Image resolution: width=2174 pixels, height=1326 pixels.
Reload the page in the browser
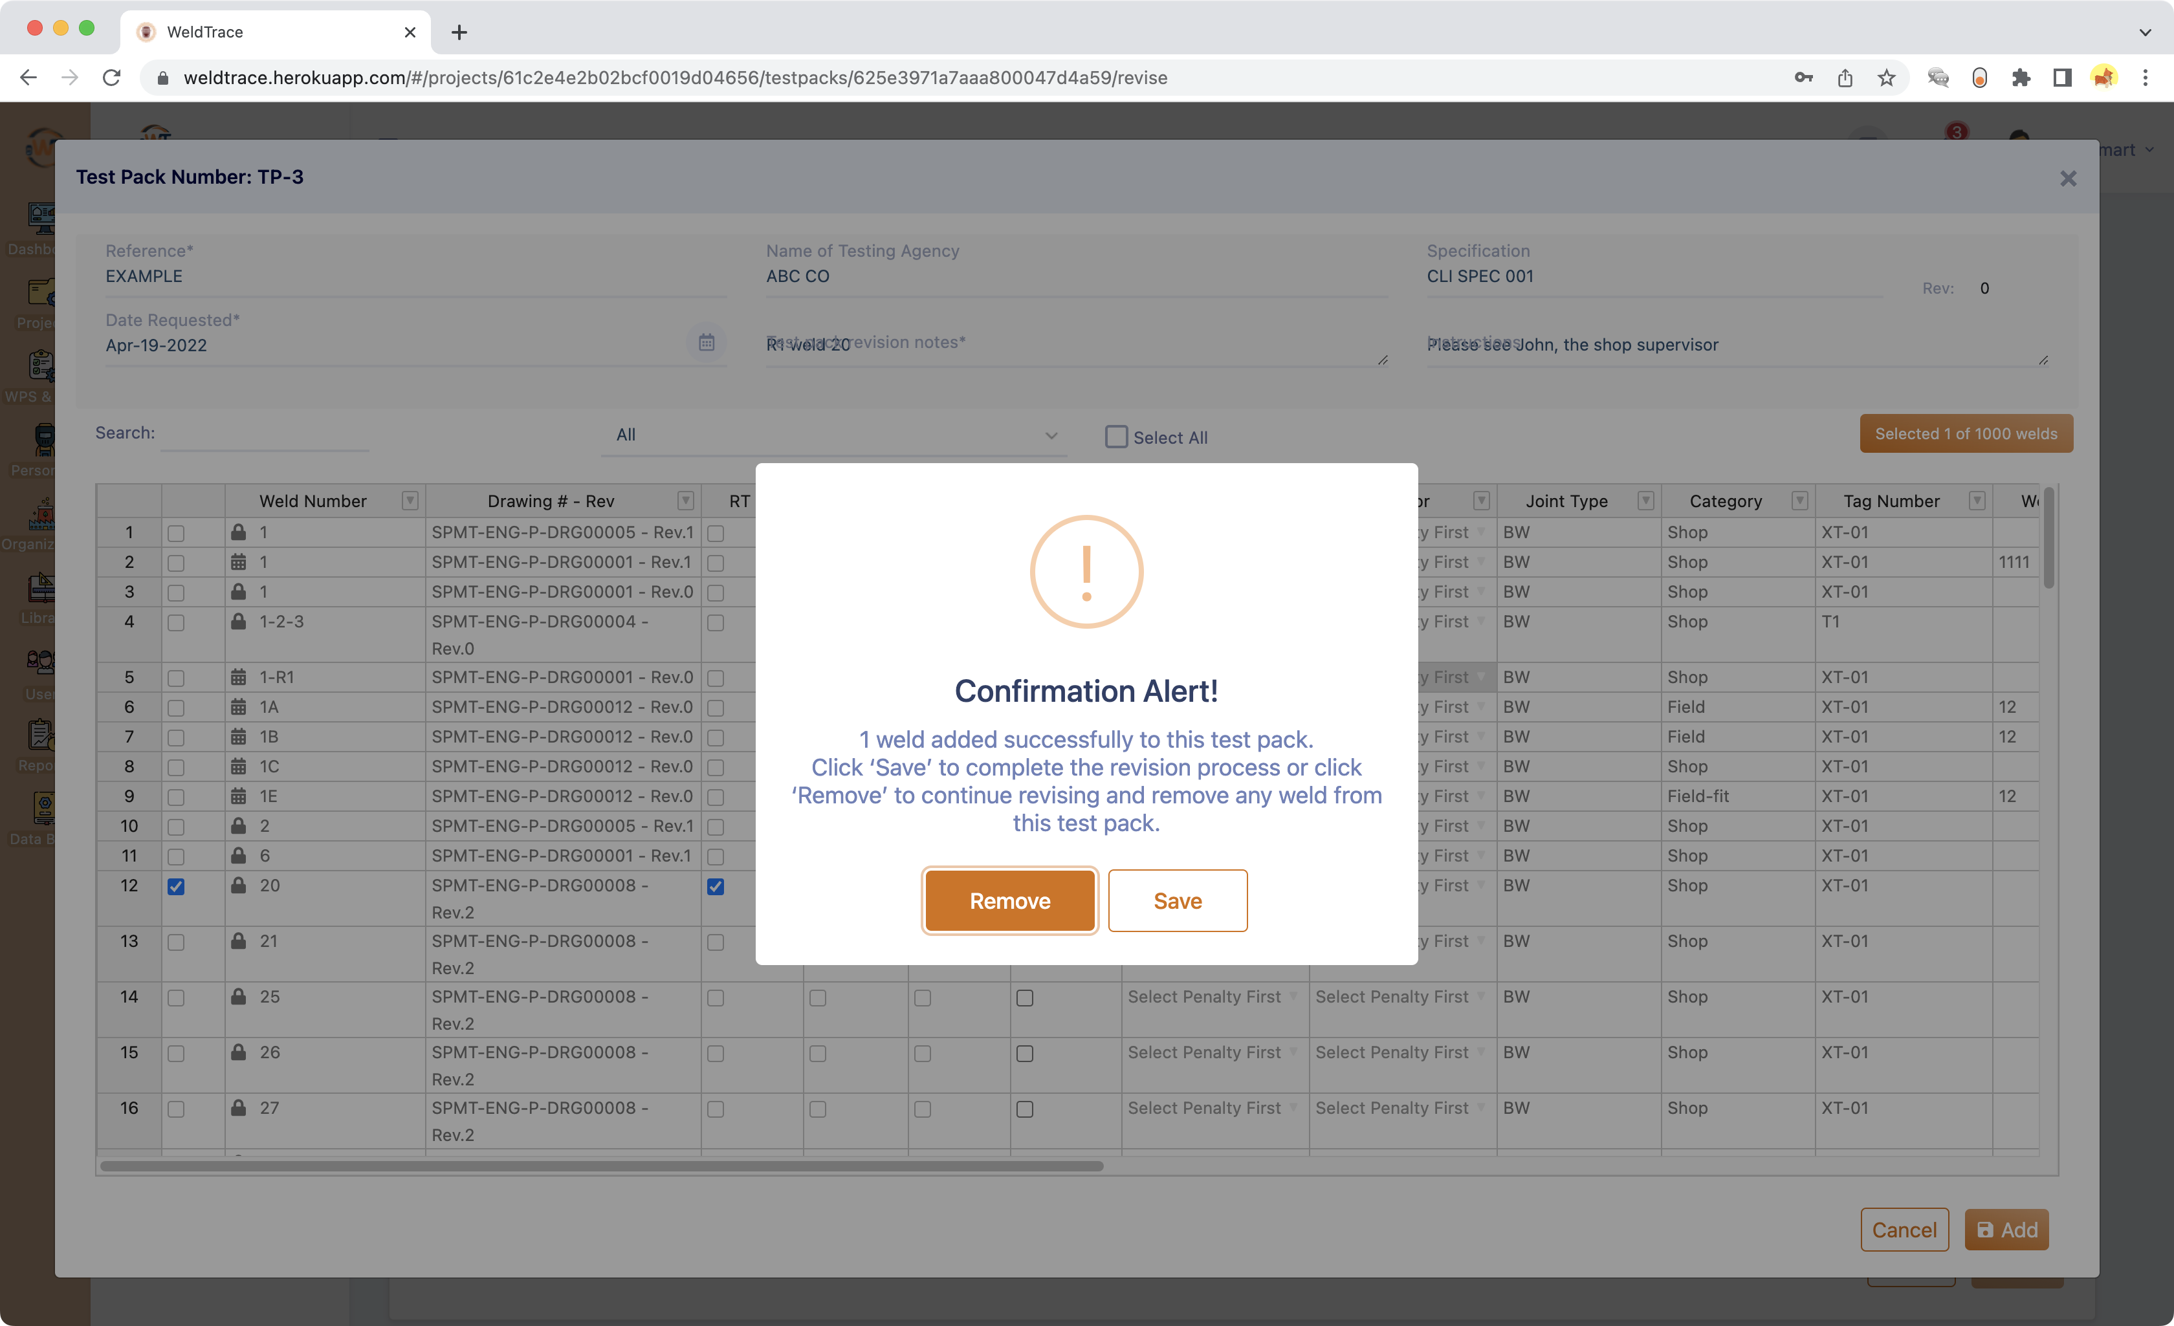pos(111,78)
